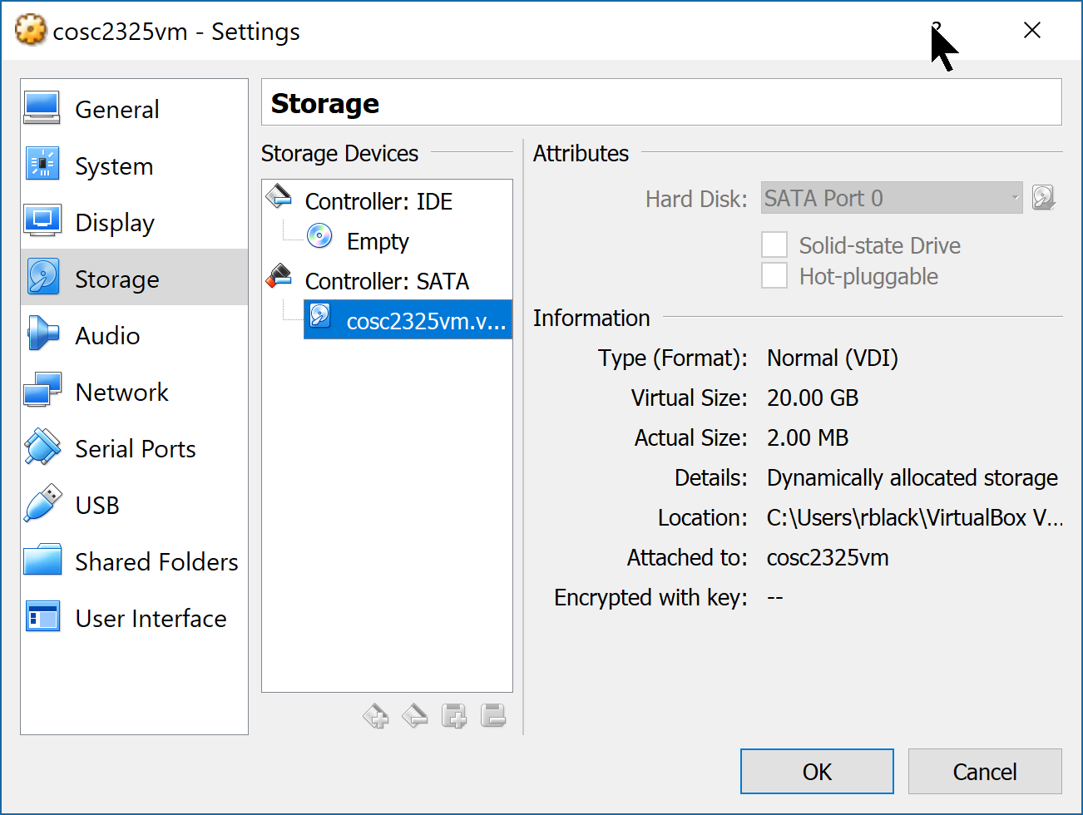1083x815 pixels.
Task: Click the Serial Ports connector icon
Action: click(42, 447)
